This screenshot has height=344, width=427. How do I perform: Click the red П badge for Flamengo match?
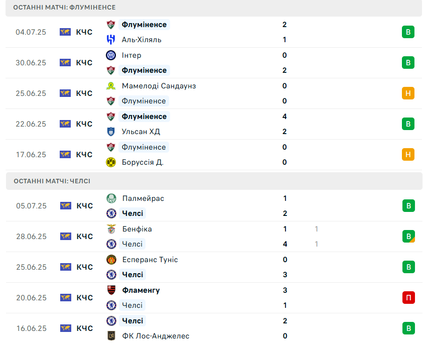[x=408, y=297]
